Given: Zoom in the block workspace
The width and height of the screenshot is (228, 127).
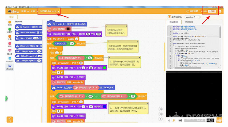Looking at the screenshot, I should click(161, 109).
